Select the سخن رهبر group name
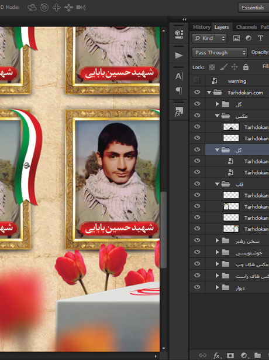 point(247,241)
